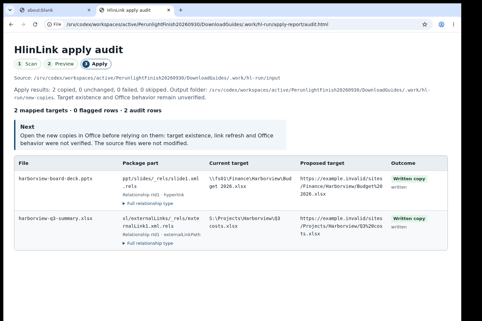The width and height of the screenshot is (482, 321).
Task: Click 'Relationship rId1 · externalLinkPath' text
Action: (x=161, y=234)
